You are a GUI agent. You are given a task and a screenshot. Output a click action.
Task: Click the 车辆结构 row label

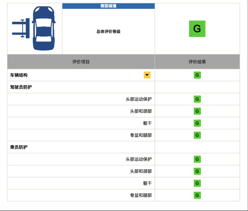coord(19,75)
